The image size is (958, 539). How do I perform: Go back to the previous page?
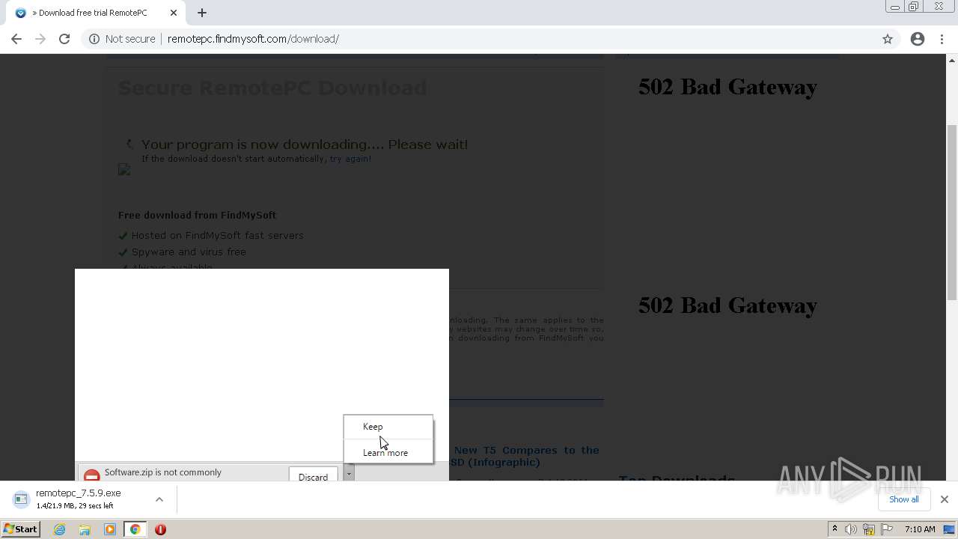click(x=16, y=39)
